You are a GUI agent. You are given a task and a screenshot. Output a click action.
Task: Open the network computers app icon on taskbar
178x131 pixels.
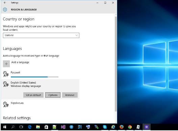pyautogui.click(x=96, y=127)
